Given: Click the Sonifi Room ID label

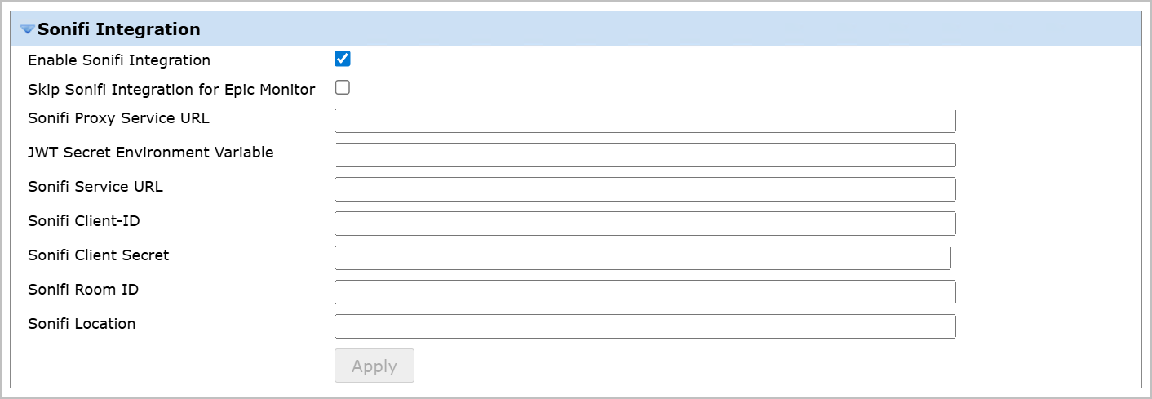Looking at the screenshot, I should point(83,290).
